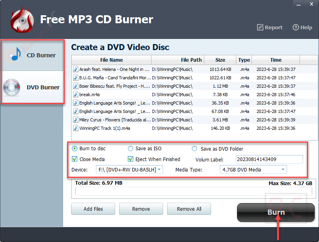This screenshot has height=242, width=319.
Task: Select the 'break.m4a' file row
Action: [x=195, y=95]
